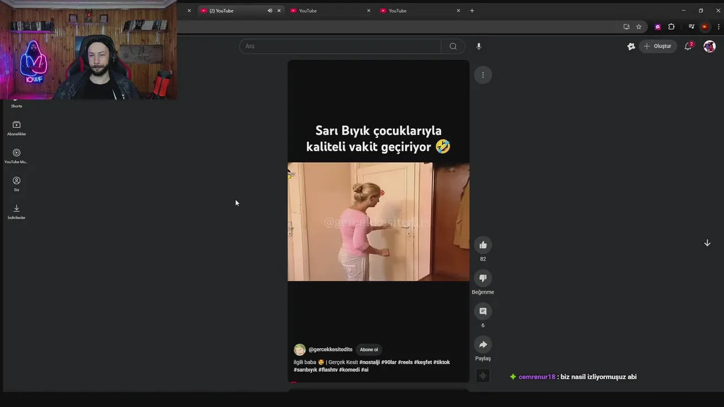Switch to the second YouTube tab
724x407 pixels.
[330, 11]
